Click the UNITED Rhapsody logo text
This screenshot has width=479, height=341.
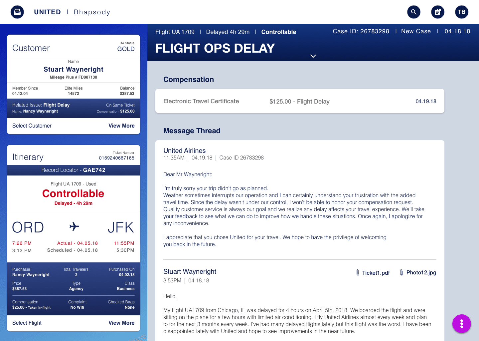click(72, 12)
